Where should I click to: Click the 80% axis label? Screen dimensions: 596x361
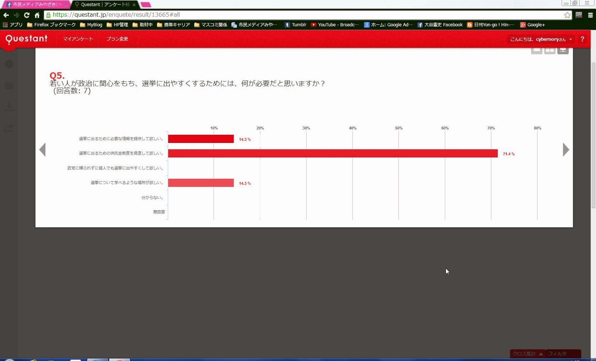538,128
